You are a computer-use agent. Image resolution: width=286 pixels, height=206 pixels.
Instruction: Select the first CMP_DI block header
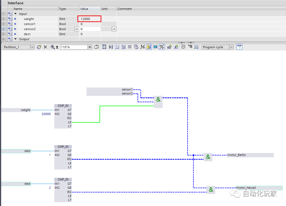click(63, 106)
